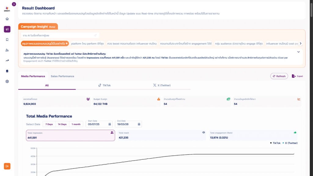Viewport: 313px width, 176px height.
Task: Select the 1 month date range
Action: [76, 124]
